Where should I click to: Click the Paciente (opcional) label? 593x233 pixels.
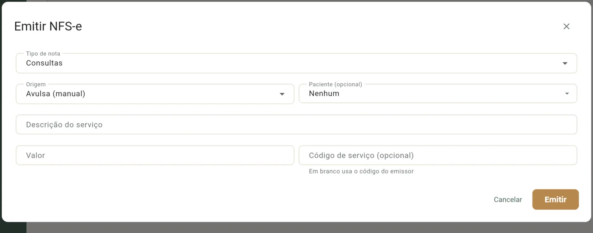[335, 84]
